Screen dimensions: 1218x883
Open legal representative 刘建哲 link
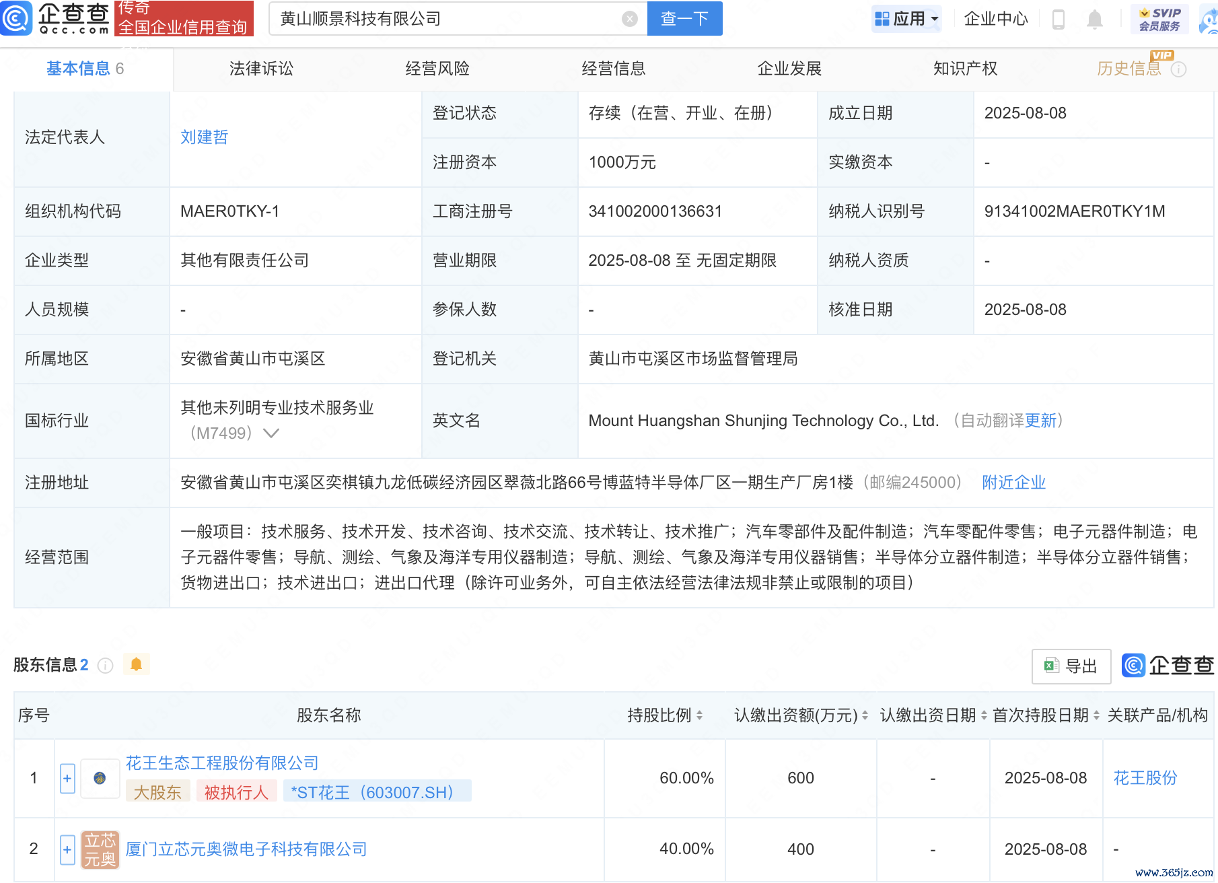pyautogui.click(x=205, y=137)
